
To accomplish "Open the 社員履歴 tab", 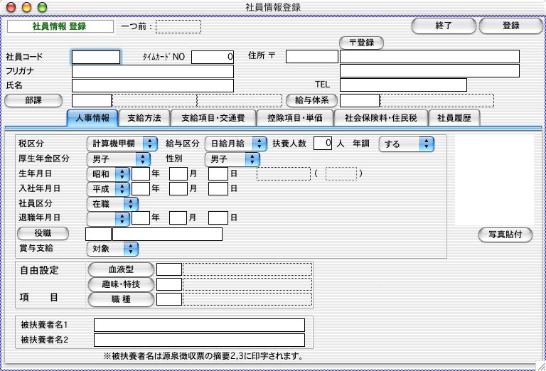I will click(454, 118).
